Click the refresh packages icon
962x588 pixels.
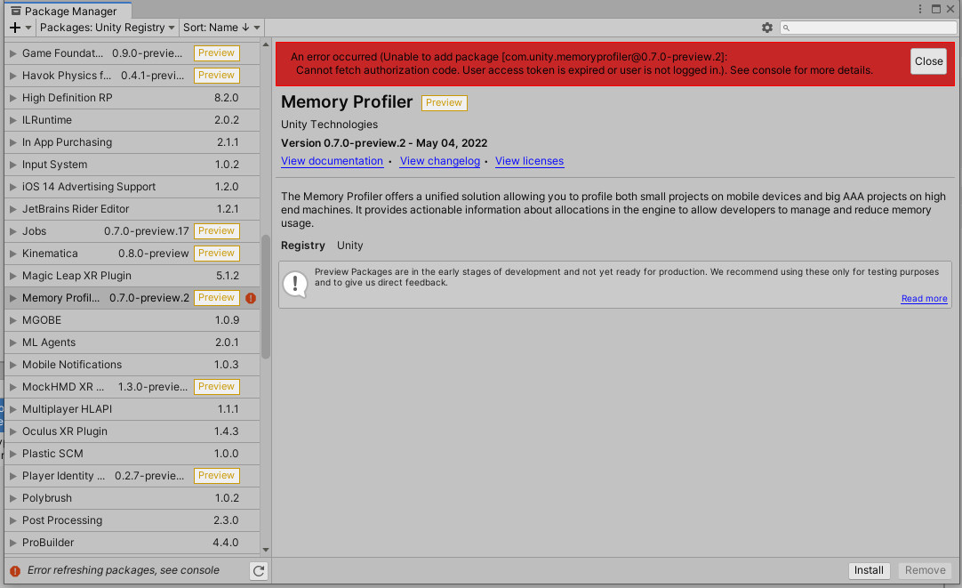pos(259,571)
